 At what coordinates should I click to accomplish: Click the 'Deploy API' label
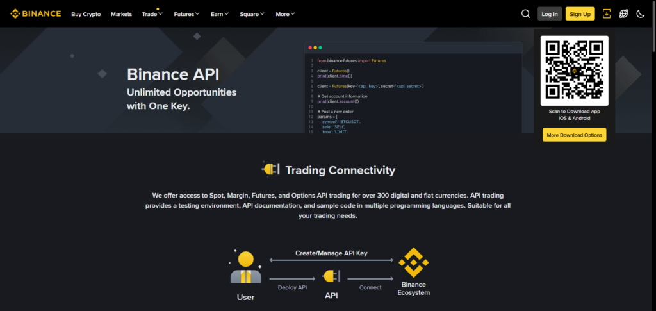pyautogui.click(x=292, y=287)
